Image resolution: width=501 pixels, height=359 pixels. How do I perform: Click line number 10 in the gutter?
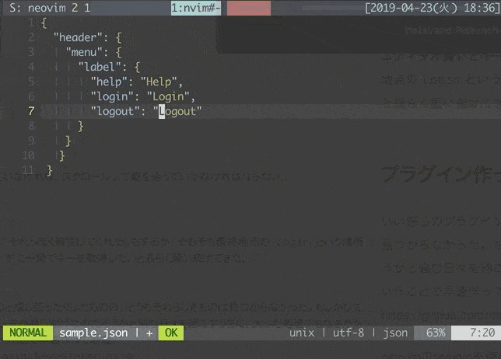(x=28, y=155)
